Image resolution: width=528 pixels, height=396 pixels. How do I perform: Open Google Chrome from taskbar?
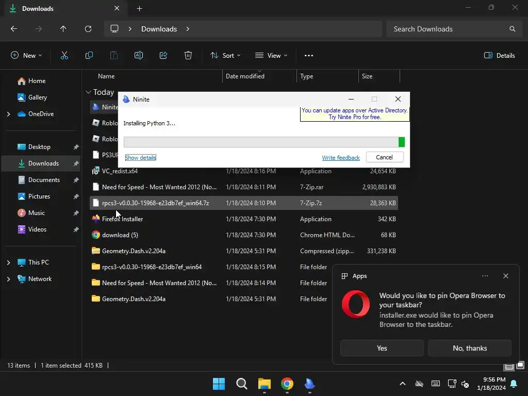point(287,384)
